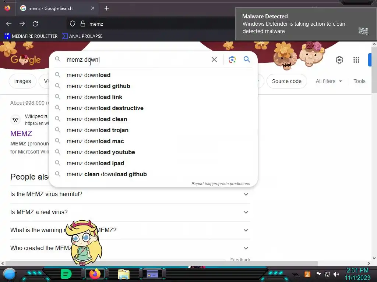Click the vertical scrollbar down arrow

pos(374,258)
